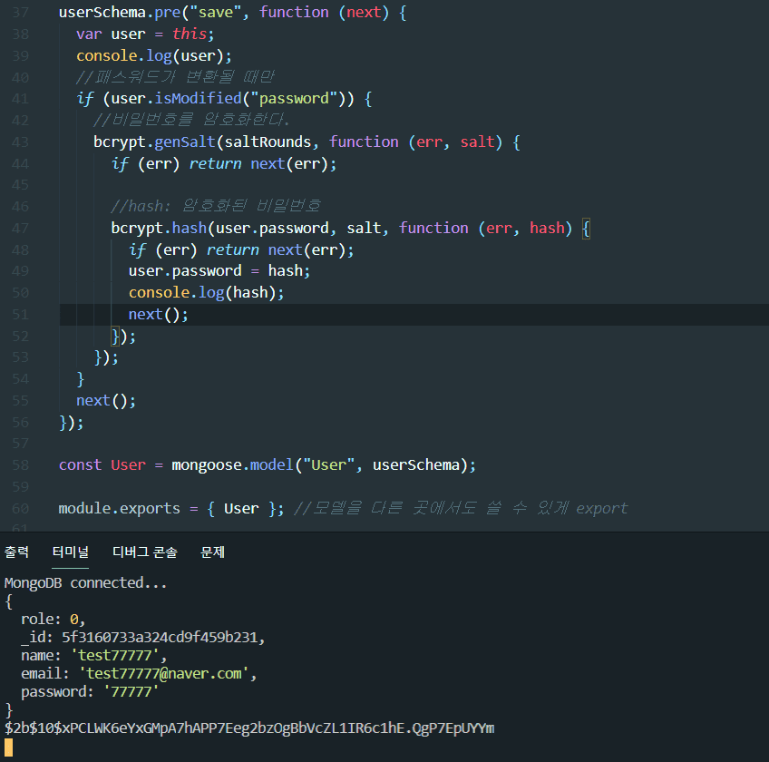This screenshot has height=762, width=769.
Task: Click the highlighted opening brace on line 47
Action: coord(586,229)
